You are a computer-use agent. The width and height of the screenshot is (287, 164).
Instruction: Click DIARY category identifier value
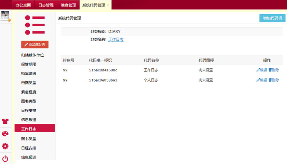114,31
